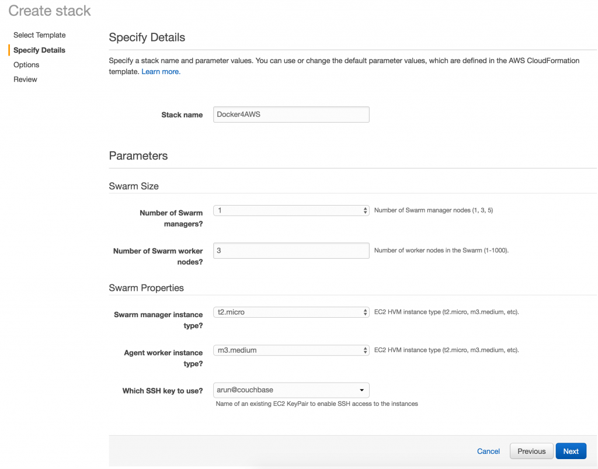Open the Review step

(25, 79)
